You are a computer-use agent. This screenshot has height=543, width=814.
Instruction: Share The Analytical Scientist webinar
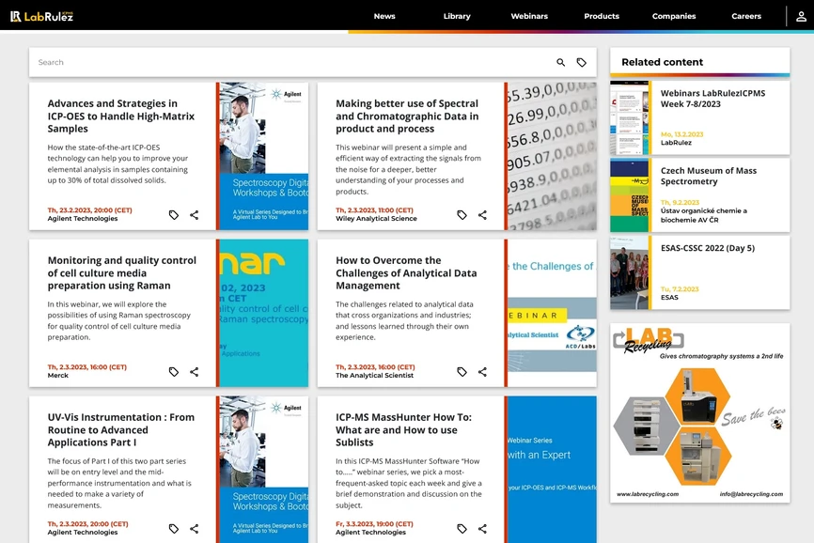click(482, 371)
